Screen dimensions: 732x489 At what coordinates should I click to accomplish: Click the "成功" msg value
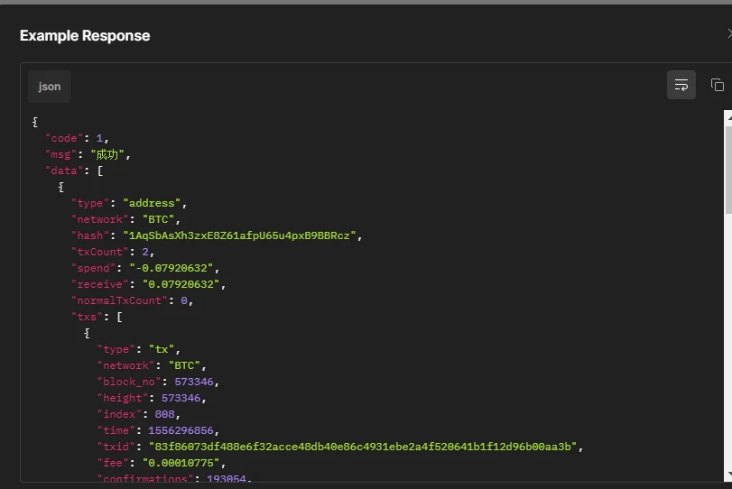109,154
